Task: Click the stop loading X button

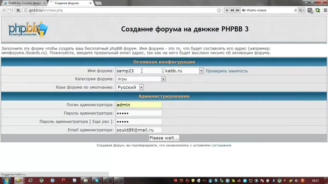Action: [18, 10]
